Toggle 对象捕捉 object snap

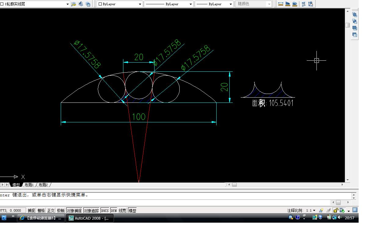coord(74,210)
